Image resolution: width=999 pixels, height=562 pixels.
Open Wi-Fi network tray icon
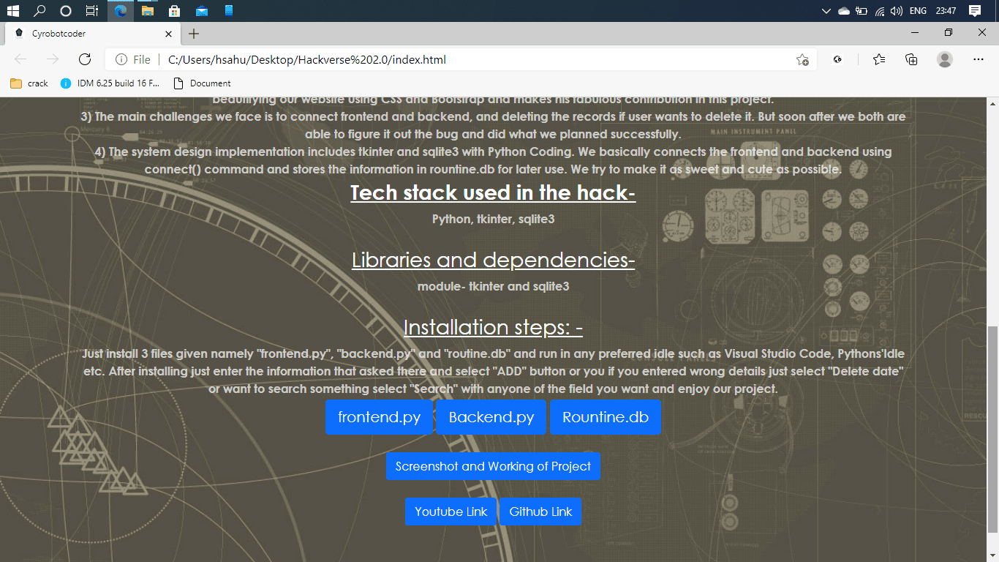[x=880, y=11]
